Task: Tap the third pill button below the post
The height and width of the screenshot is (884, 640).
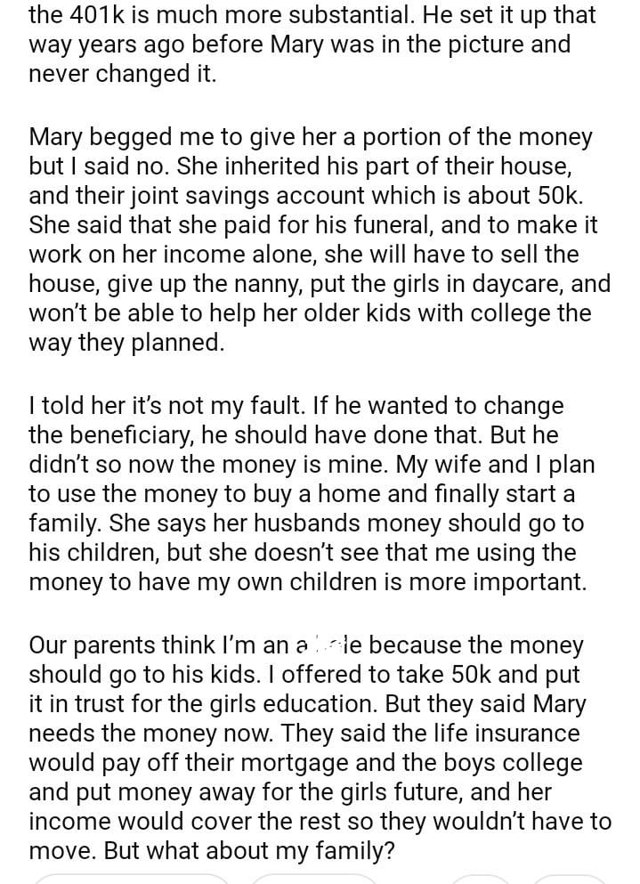Action: [x=480, y=880]
